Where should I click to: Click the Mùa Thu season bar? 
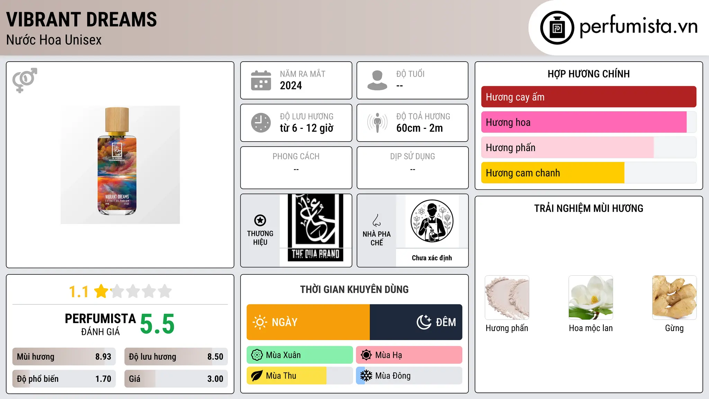click(x=300, y=376)
